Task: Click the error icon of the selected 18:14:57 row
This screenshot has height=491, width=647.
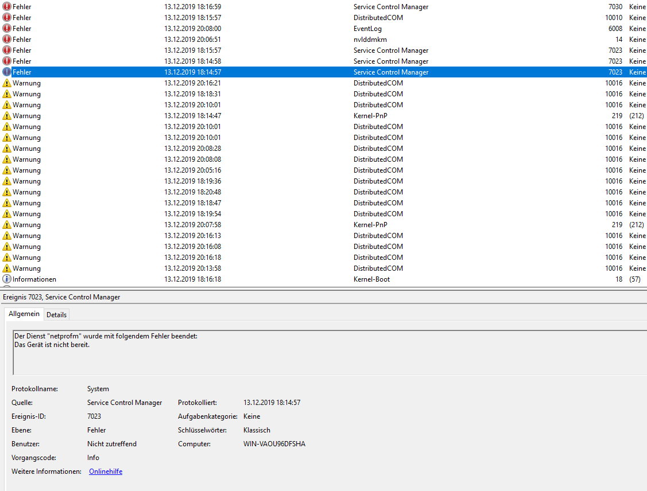Action: point(7,72)
